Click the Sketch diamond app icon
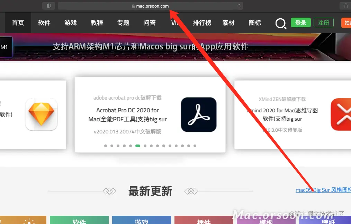The height and width of the screenshot is (224, 351). coord(41,114)
